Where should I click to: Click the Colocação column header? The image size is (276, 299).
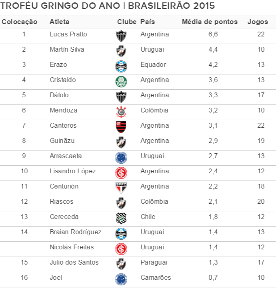[x=20, y=22]
